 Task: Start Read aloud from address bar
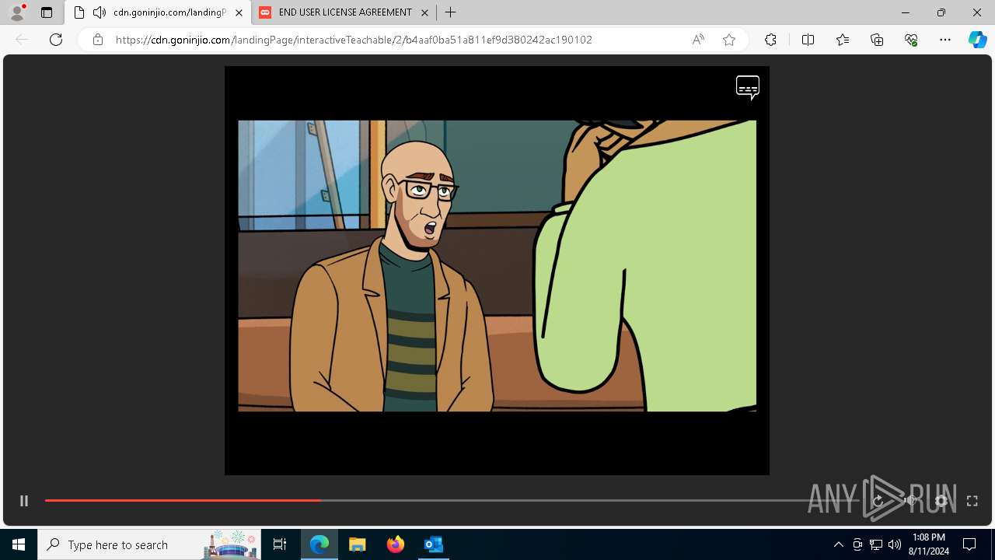click(x=698, y=40)
